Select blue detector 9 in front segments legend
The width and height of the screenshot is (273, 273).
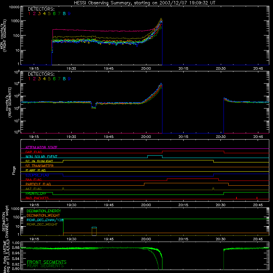pos(69,14)
